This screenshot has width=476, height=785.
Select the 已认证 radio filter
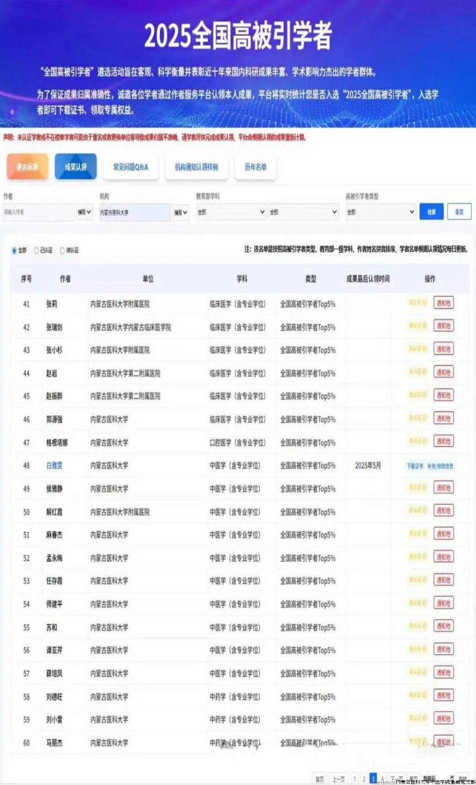click(36, 251)
